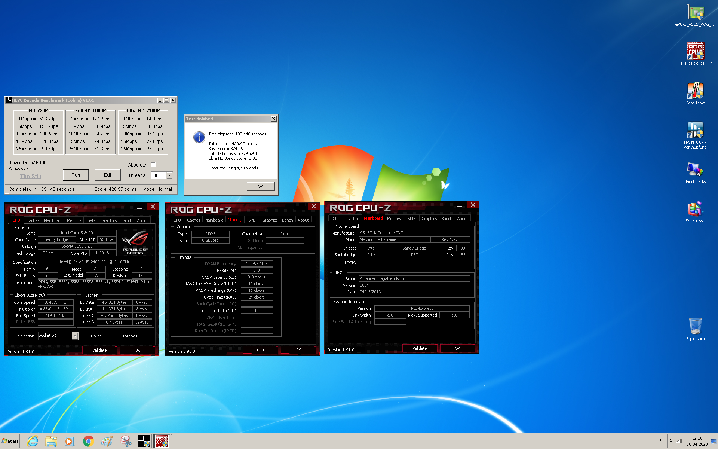Click the DE language indicator

pyautogui.click(x=661, y=440)
